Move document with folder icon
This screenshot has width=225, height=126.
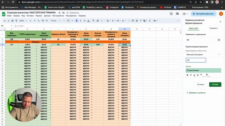[x=63, y=13]
